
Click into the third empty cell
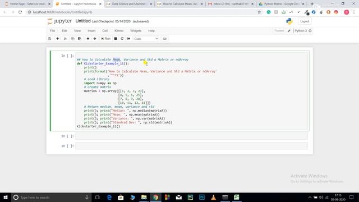tap(191, 146)
